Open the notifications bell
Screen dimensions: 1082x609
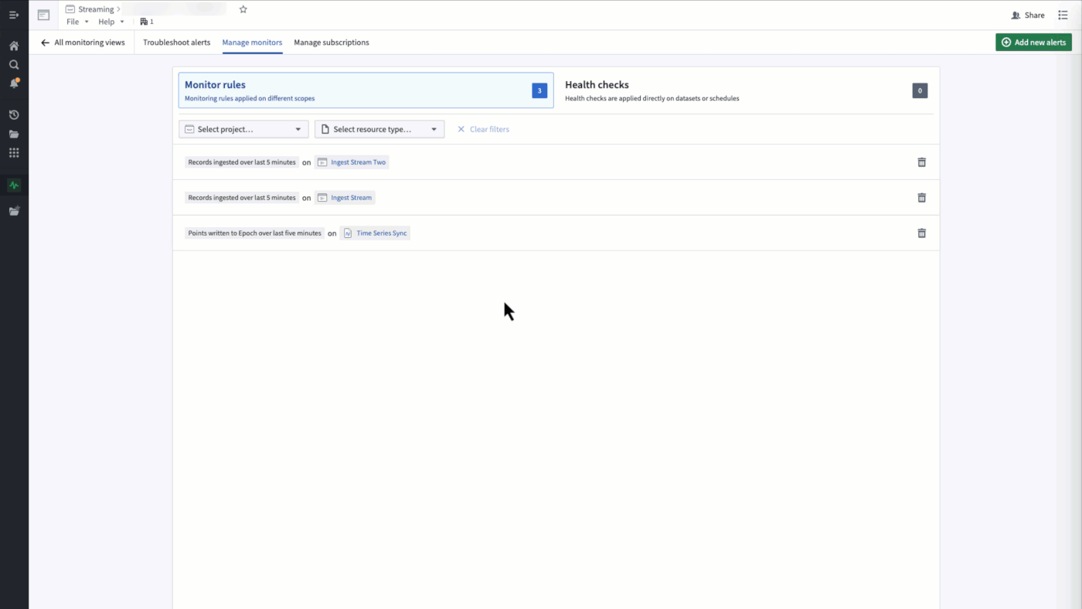[14, 83]
